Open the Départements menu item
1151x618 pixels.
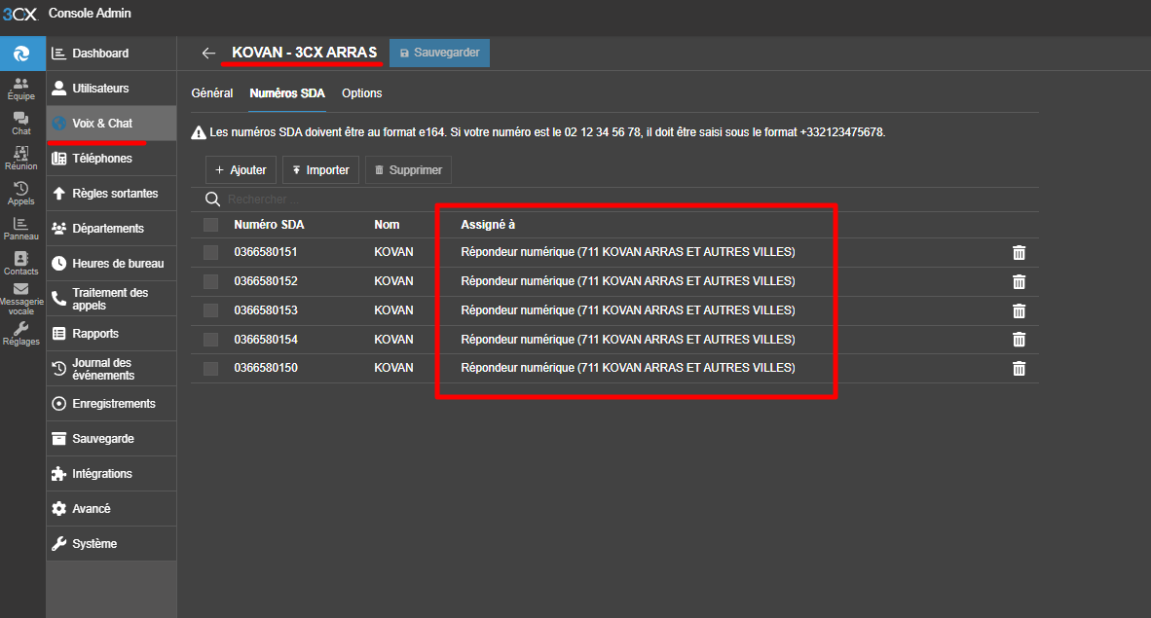[112, 229]
